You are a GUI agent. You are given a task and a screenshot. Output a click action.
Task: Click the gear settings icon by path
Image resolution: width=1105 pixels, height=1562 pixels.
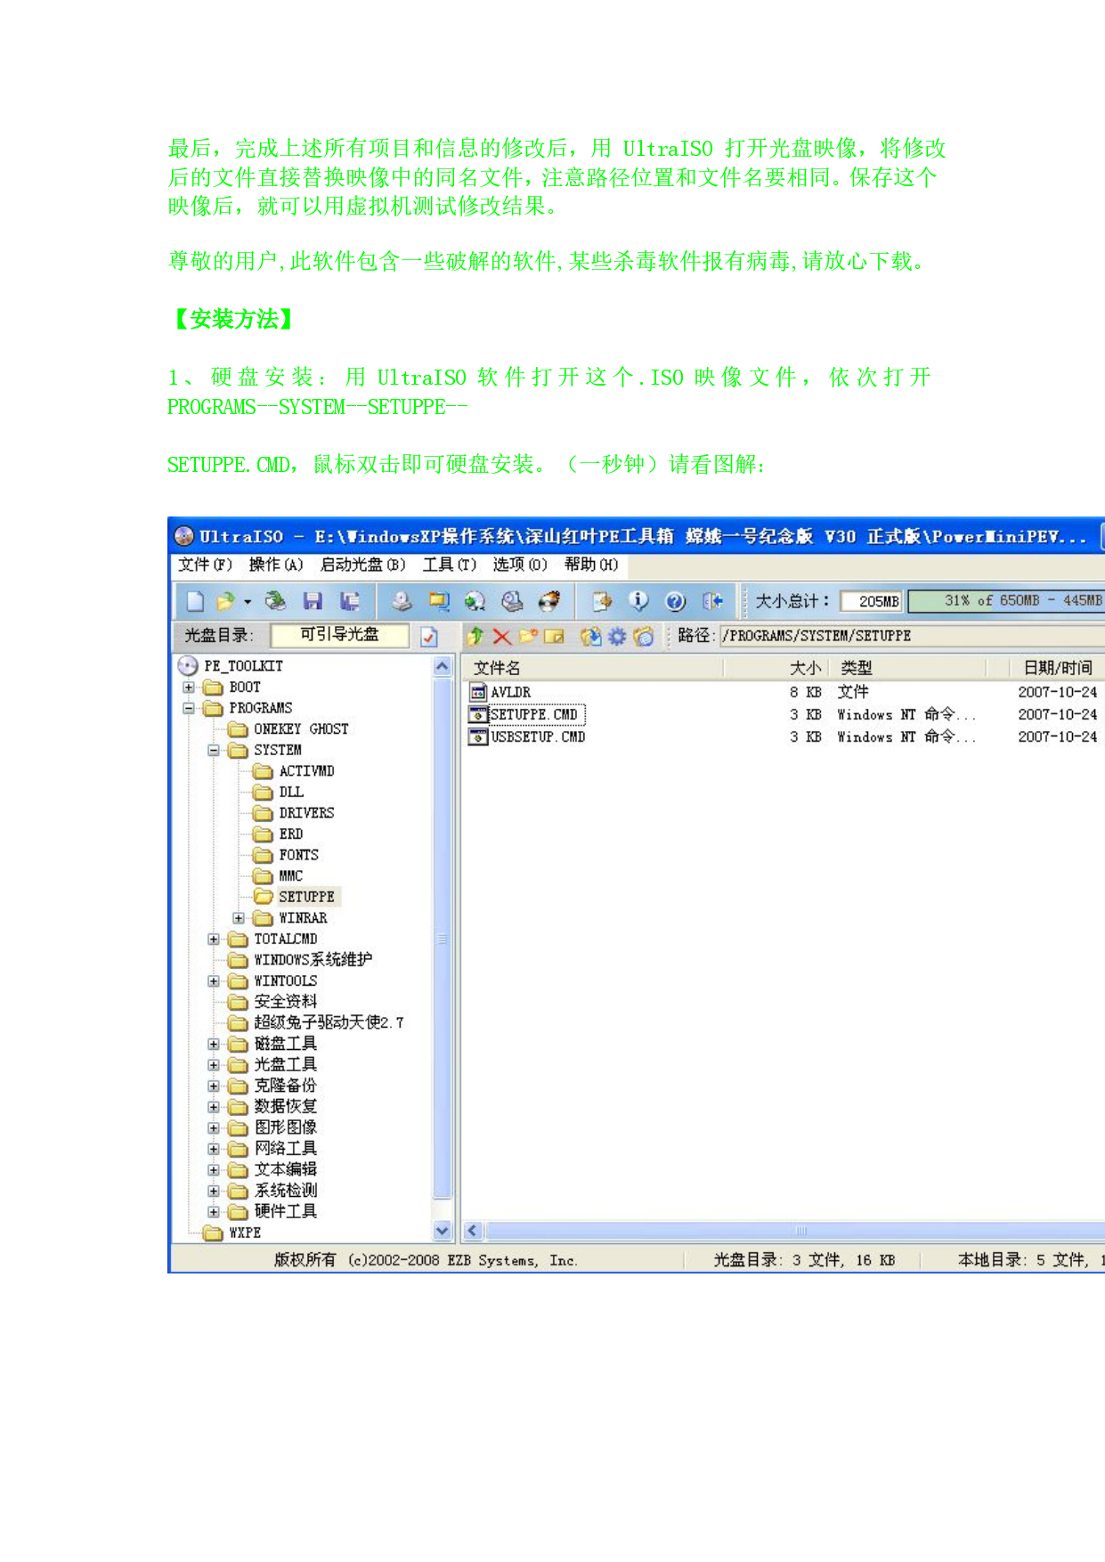[617, 636]
